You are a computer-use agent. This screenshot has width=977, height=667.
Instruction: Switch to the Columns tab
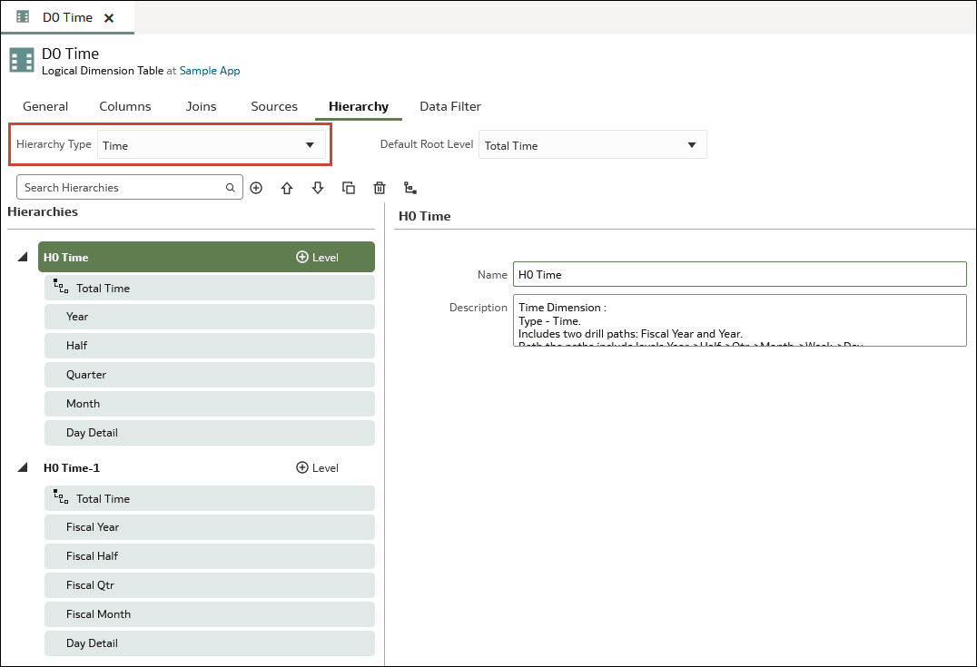point(125,106)
